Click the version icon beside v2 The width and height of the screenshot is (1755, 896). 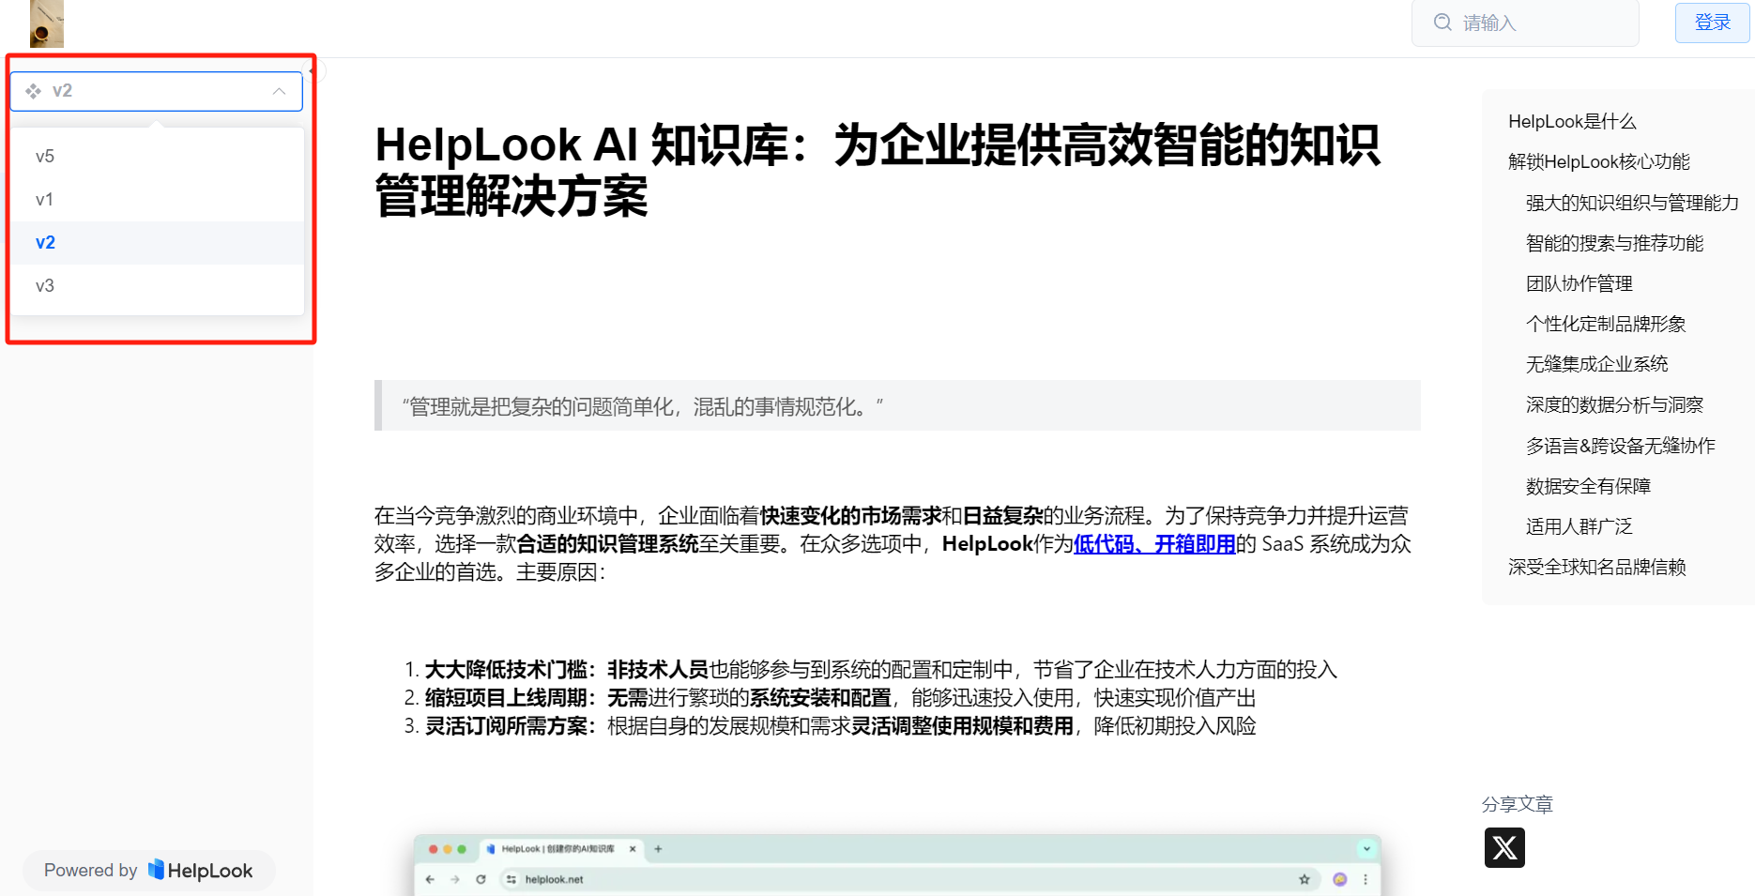pyautogui.click(x=34, y=91)
